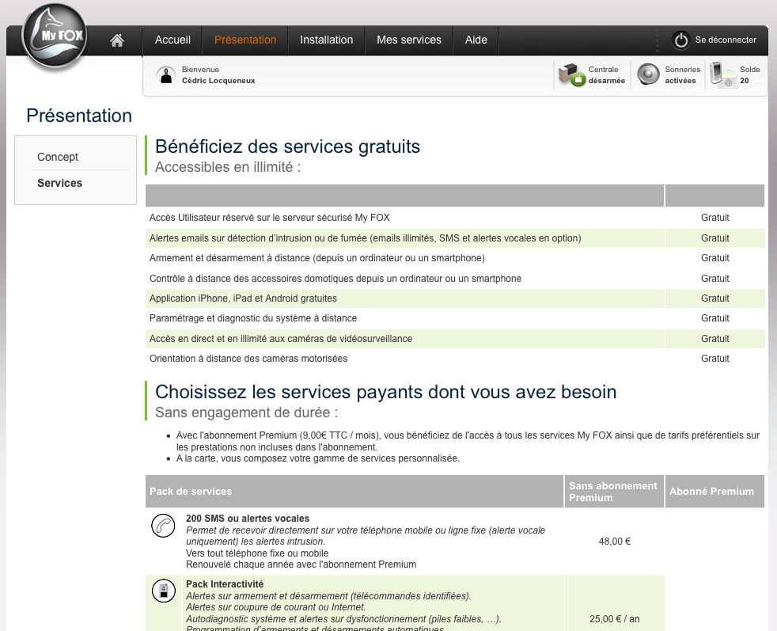Click the A la carte bullet text
This screenshot has width=777, height=631.
(318, 458)
